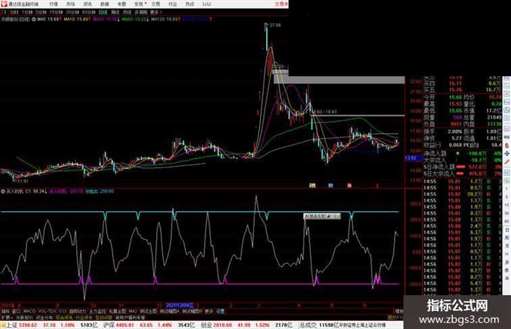Click the 创业 2810.60 index in status bar
The height and width of the screenshot is (329, 511).
(x=217, y=325)
